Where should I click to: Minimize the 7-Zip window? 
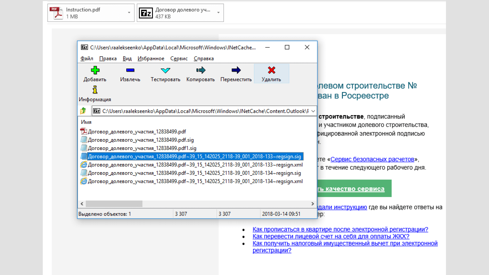(x=267, y=47)
